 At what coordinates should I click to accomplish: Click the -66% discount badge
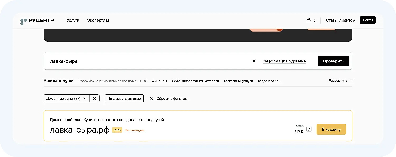117,130
